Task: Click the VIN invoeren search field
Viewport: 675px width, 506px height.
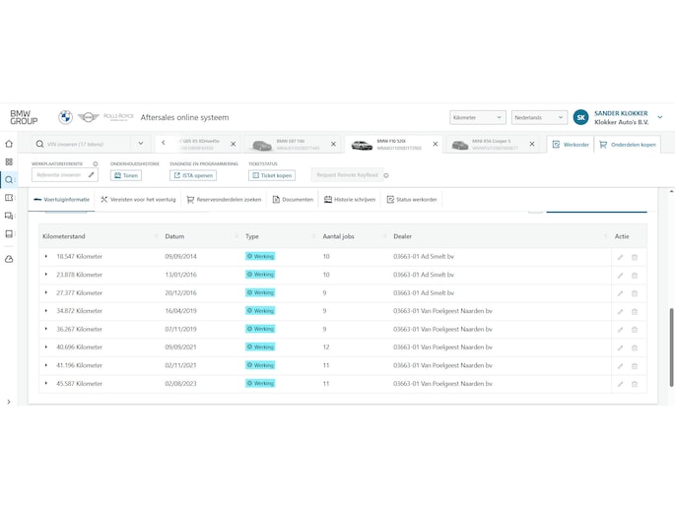Action: click(85, 144)
